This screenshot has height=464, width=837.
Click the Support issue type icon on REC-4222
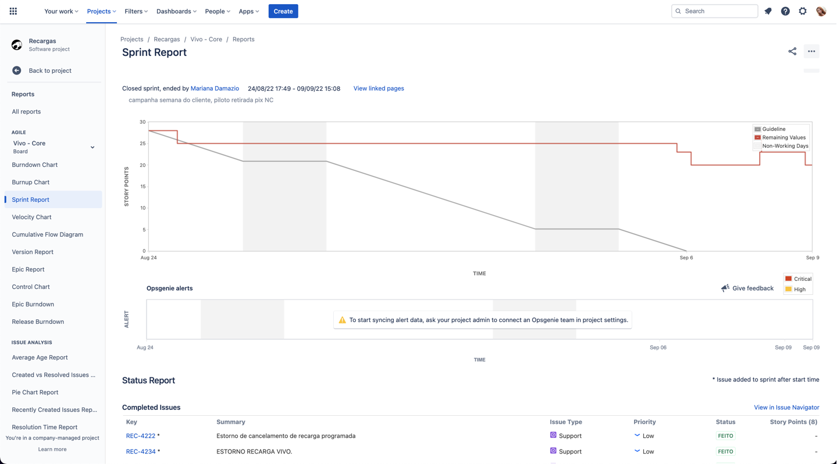(553, 436)
